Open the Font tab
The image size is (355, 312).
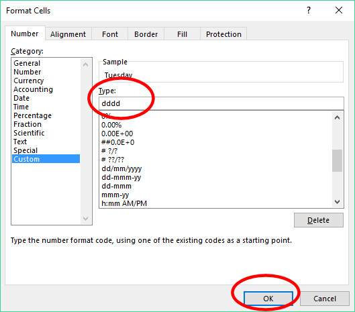(110, 34)
